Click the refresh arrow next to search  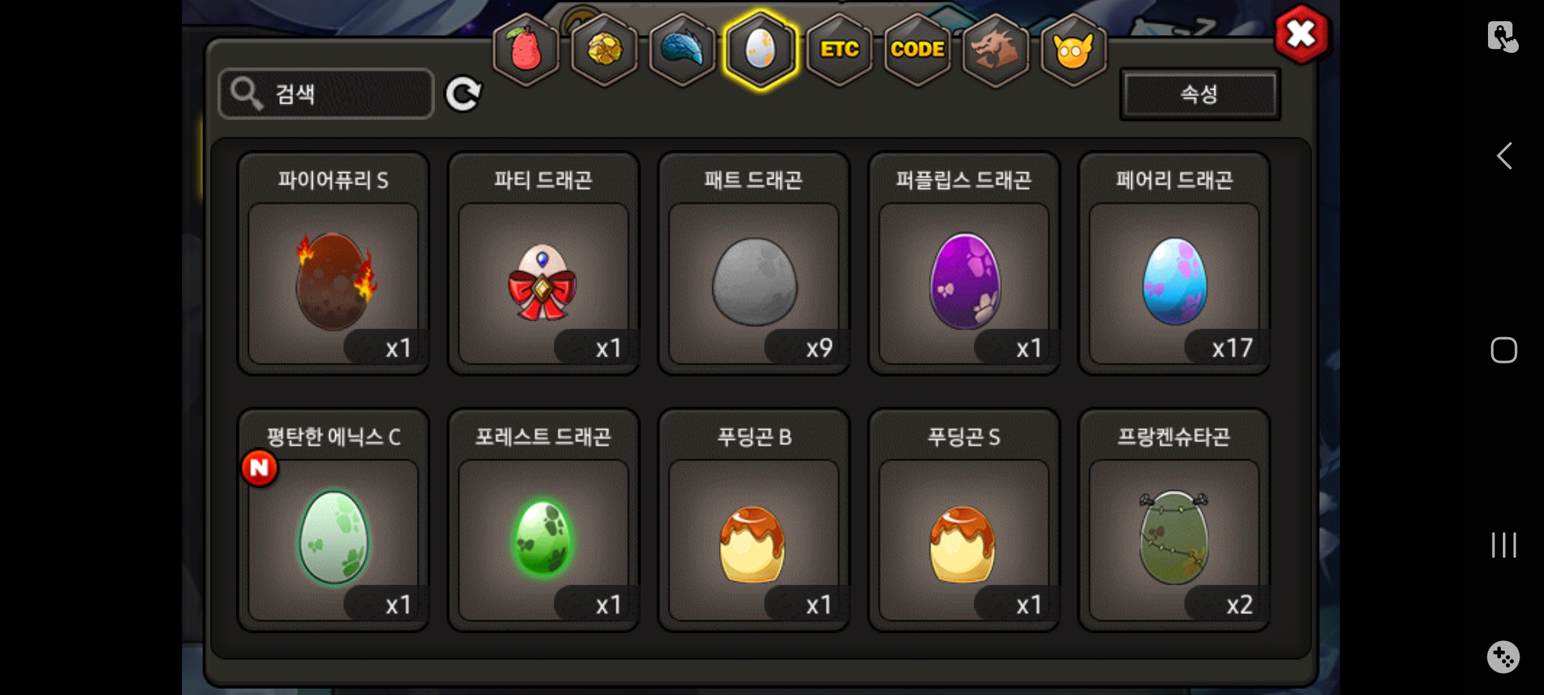coord(463,95)
